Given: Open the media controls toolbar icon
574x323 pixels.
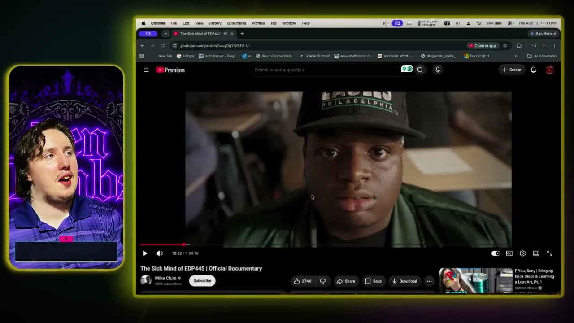Looking at the screenshot, I should [x=534, y=45].
